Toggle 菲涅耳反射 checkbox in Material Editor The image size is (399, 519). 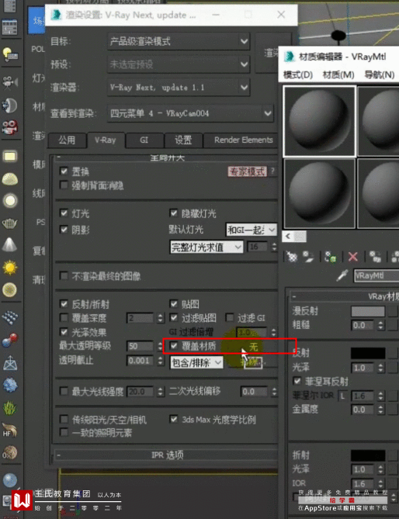coord(297,381)
